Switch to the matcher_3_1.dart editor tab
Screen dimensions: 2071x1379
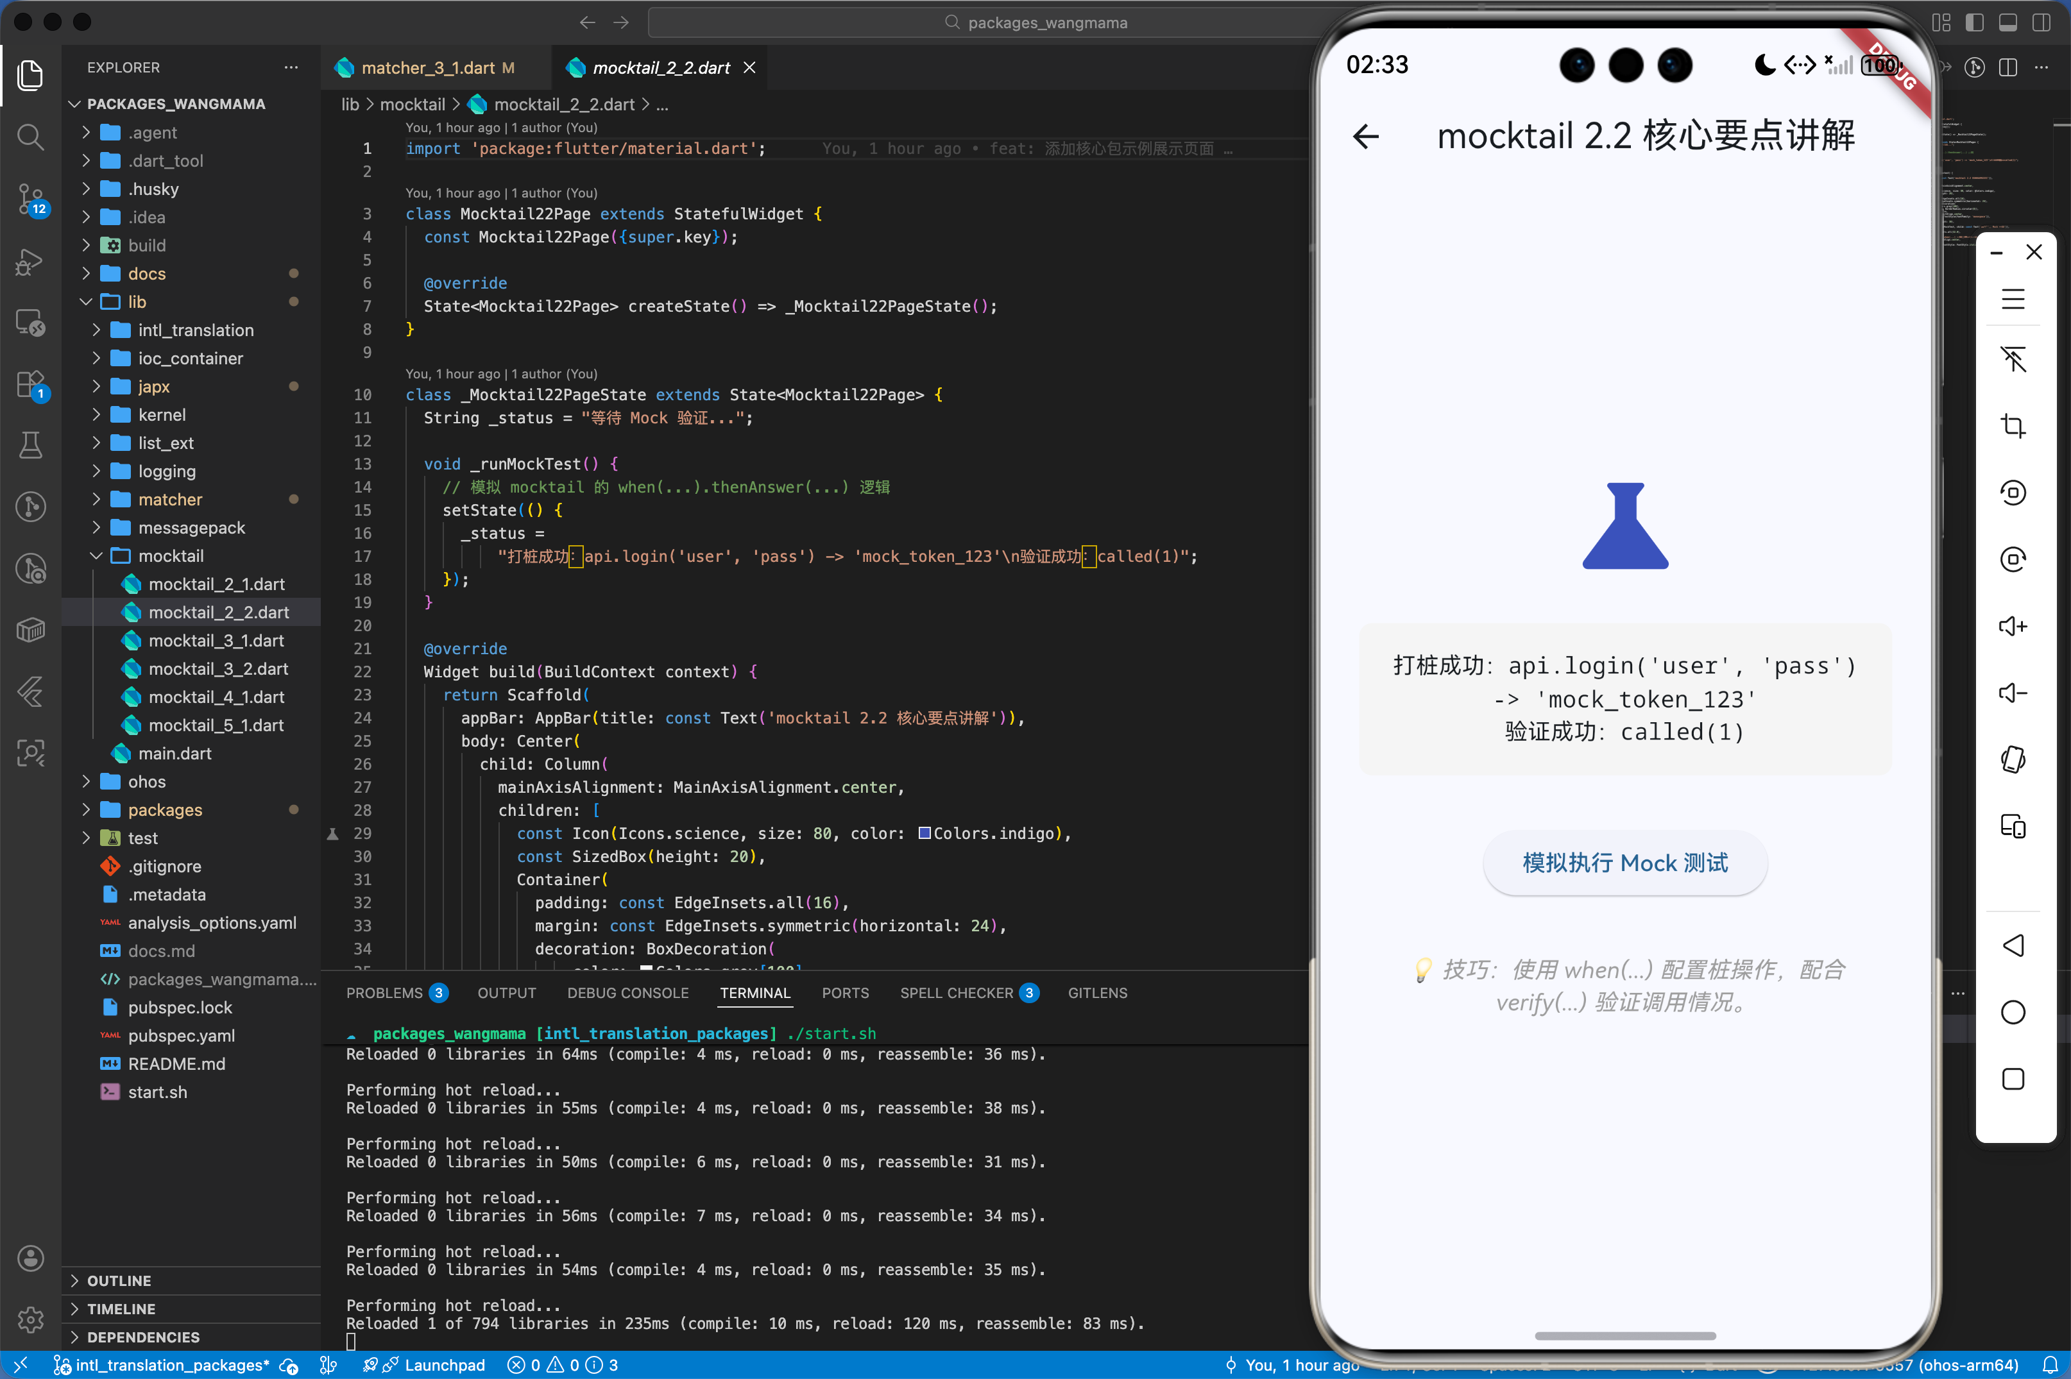[x=436, y=68]
